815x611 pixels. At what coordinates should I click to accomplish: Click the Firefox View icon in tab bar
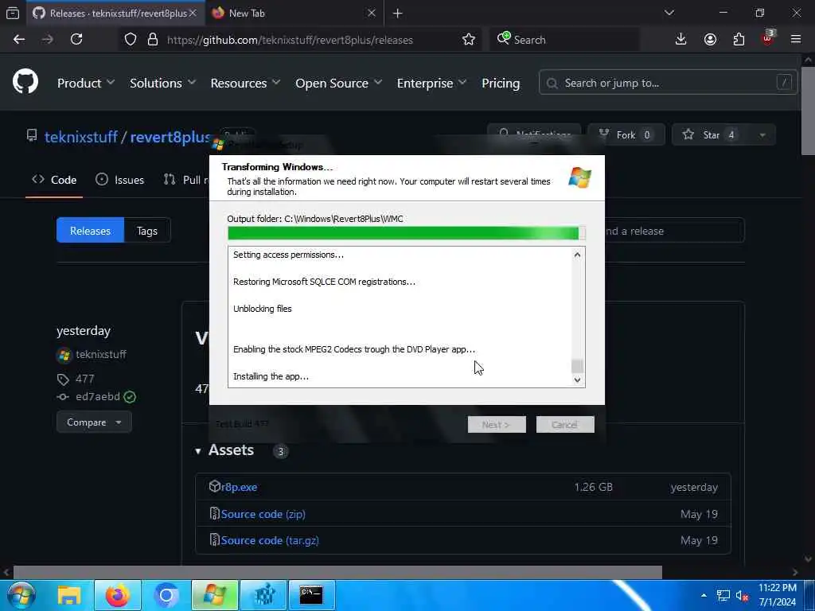13,14
